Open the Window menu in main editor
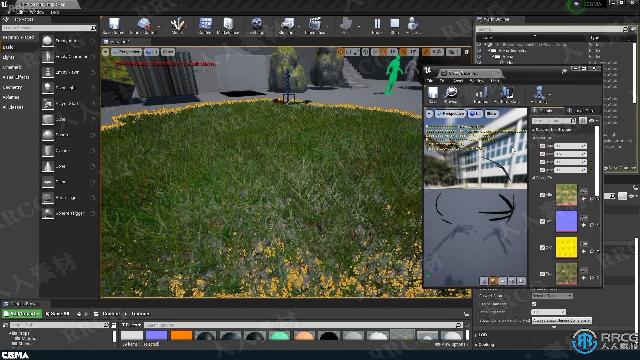 click(x=37, y=12)
